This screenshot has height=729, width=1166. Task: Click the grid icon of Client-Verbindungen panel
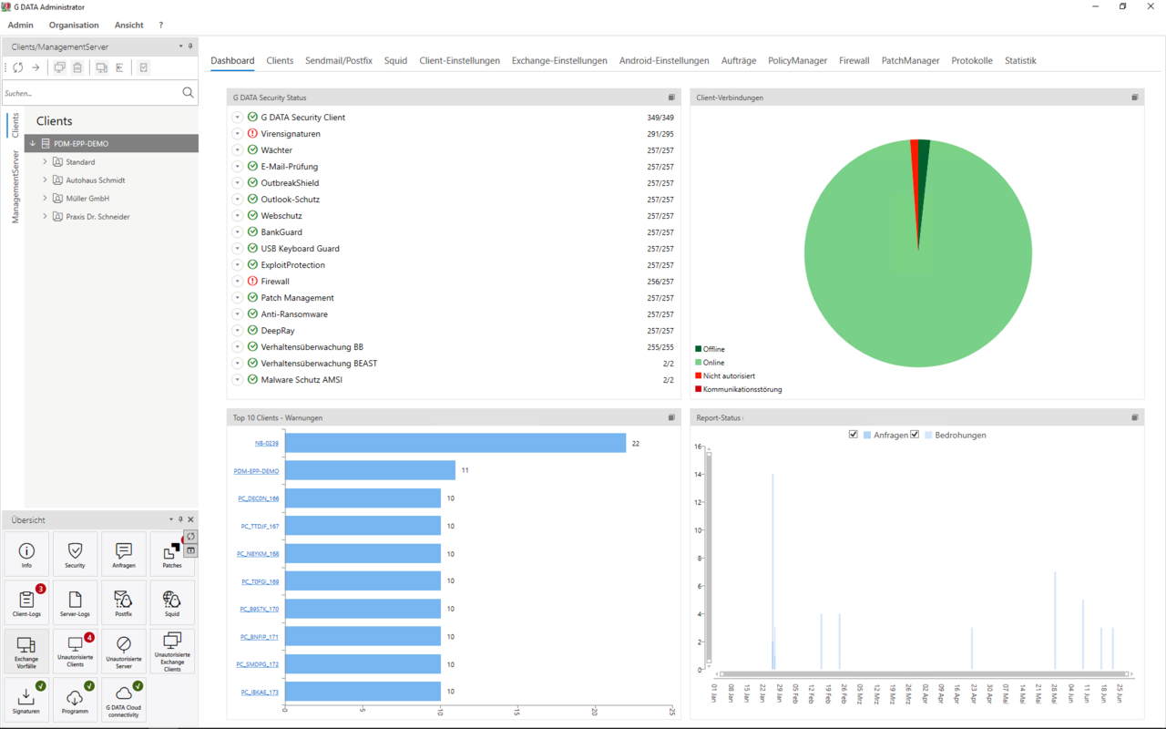pos(1135,98)
